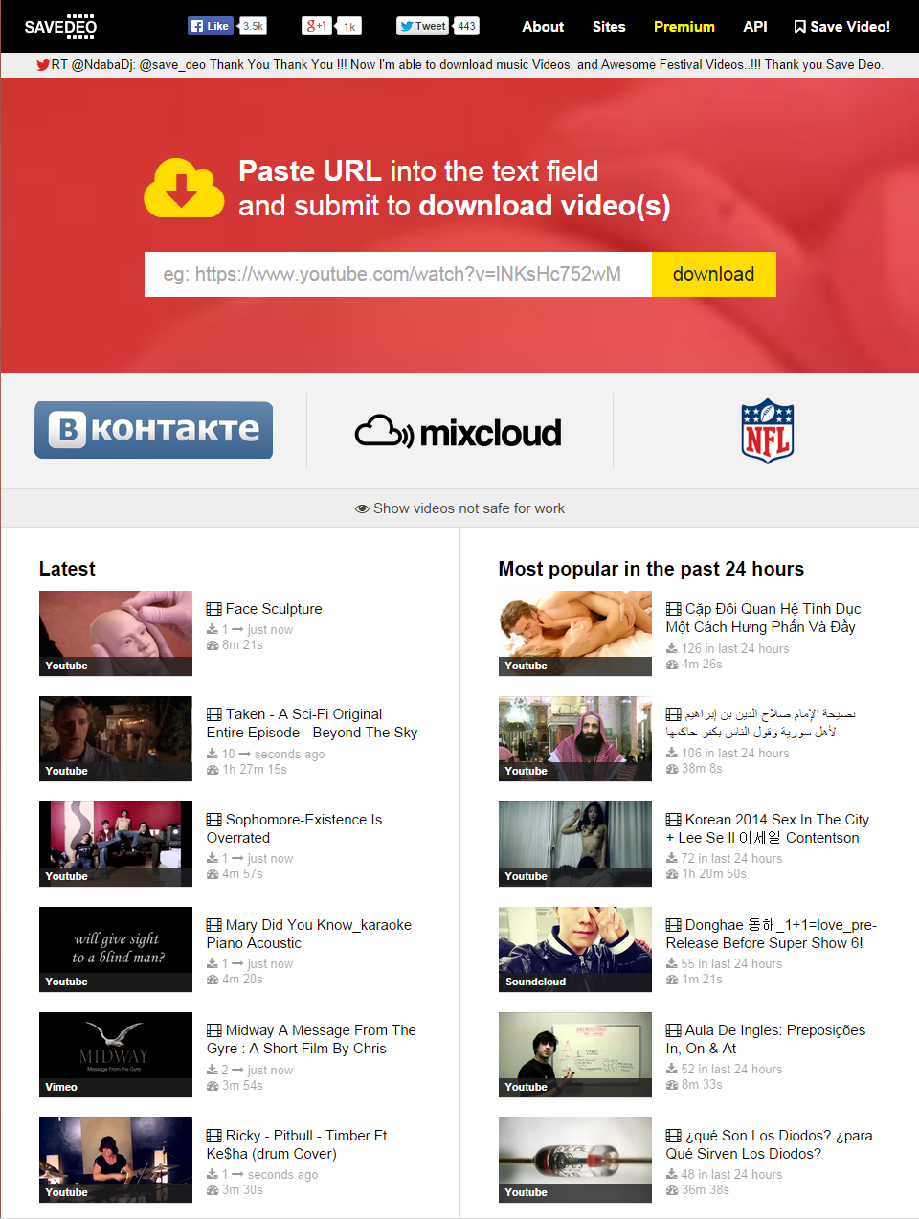Image resolution: width=919 pixels, height=1219 pixels.
Task: Click the Google +1 button
Action: coord(317,26)
